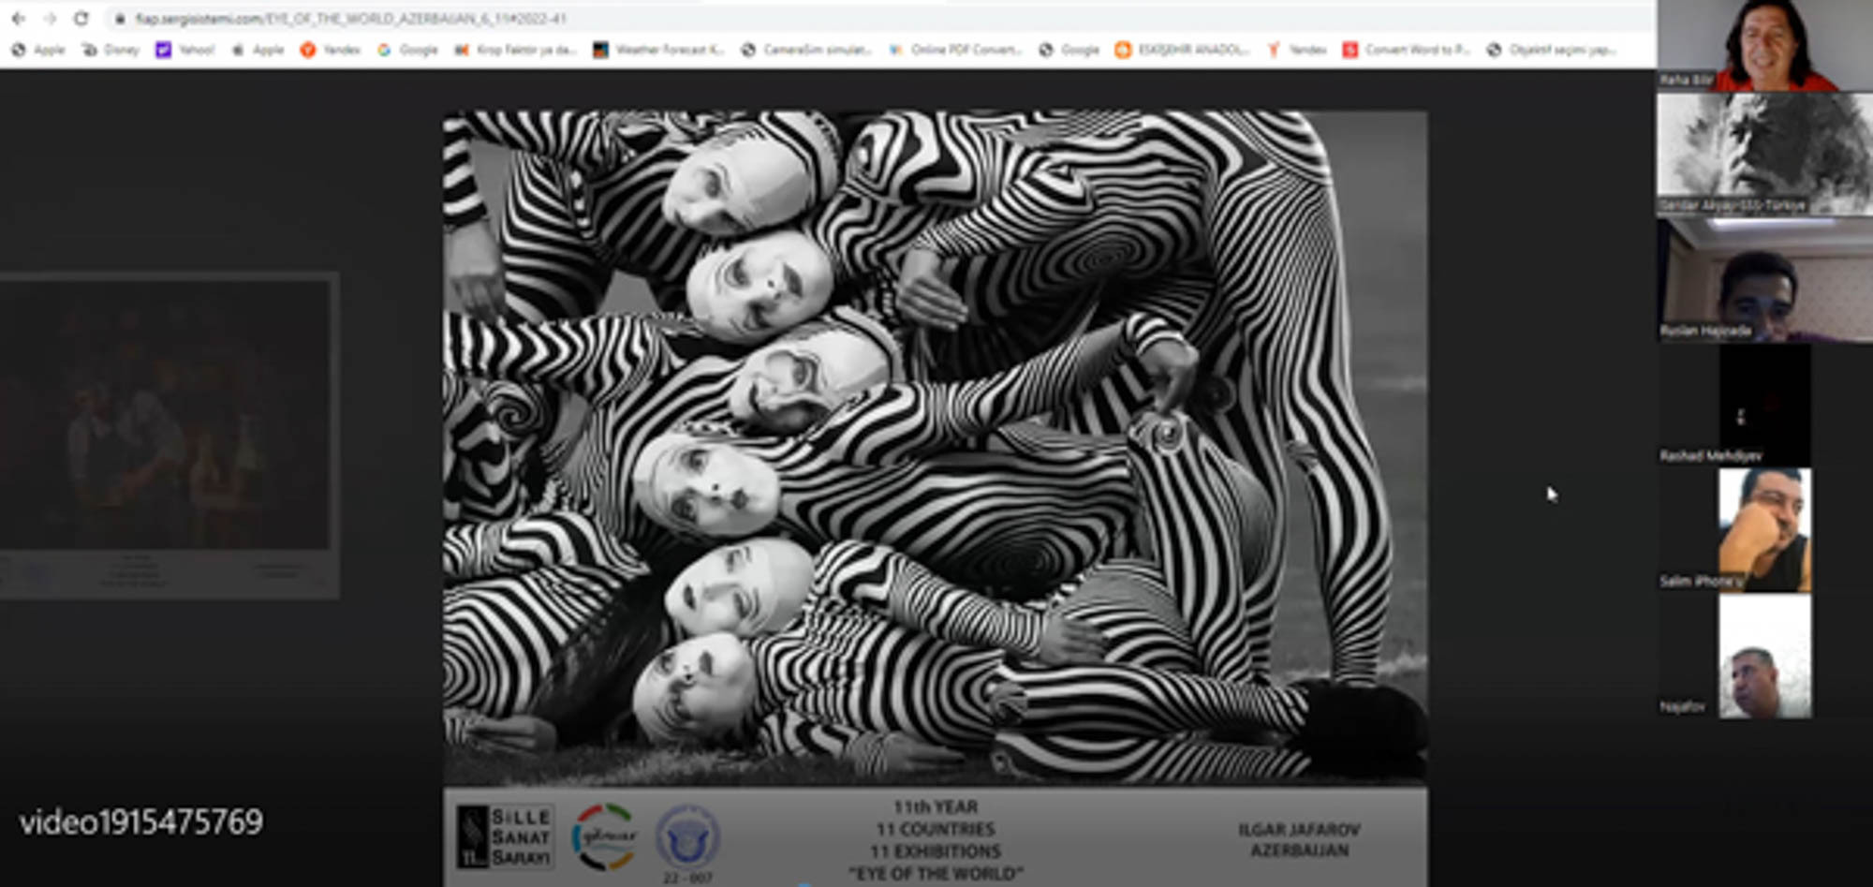The height and width of the screenshot is (887, 1873).
Task: Select Ruslan Hajizada's video tile
Action: coord(1764,281)
